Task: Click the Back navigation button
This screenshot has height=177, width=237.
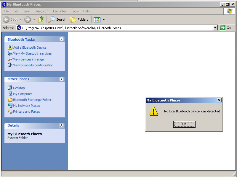Action: (10, 19)
